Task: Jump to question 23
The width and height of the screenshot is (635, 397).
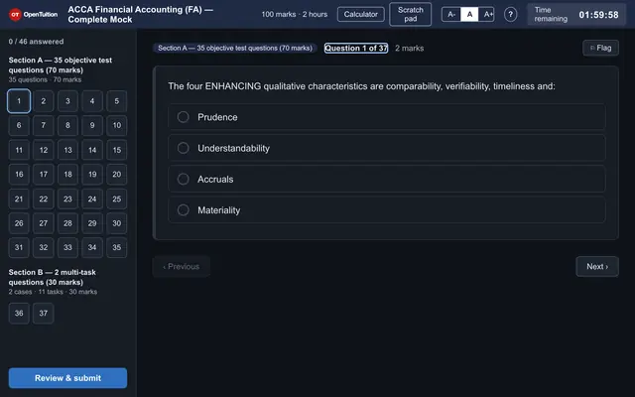Action: 67,198
